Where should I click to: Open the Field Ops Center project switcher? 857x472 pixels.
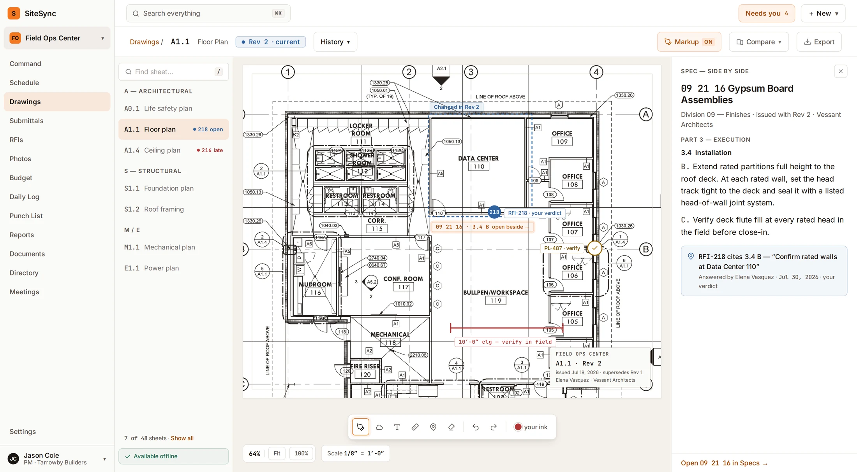coord(57,38)
